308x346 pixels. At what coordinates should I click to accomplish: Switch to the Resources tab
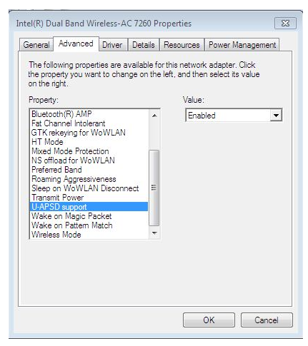pyautogui.click(x=182, y=45)
